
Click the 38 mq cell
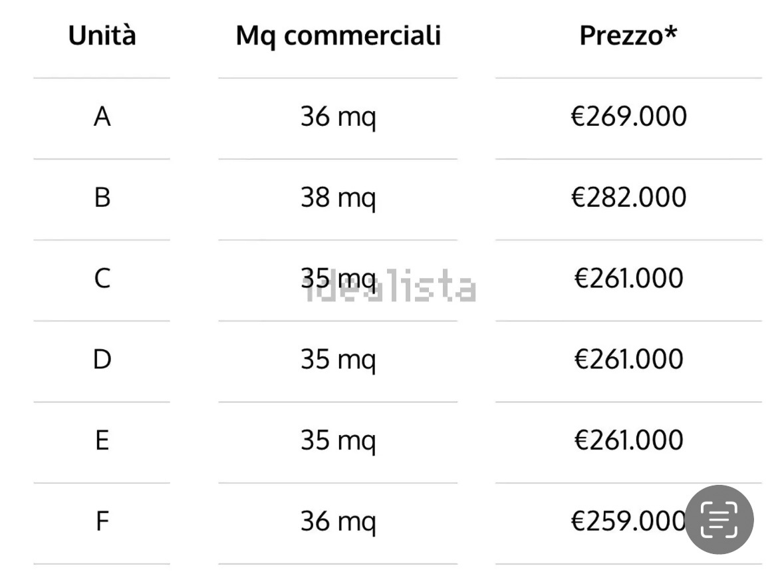[338, 198]
